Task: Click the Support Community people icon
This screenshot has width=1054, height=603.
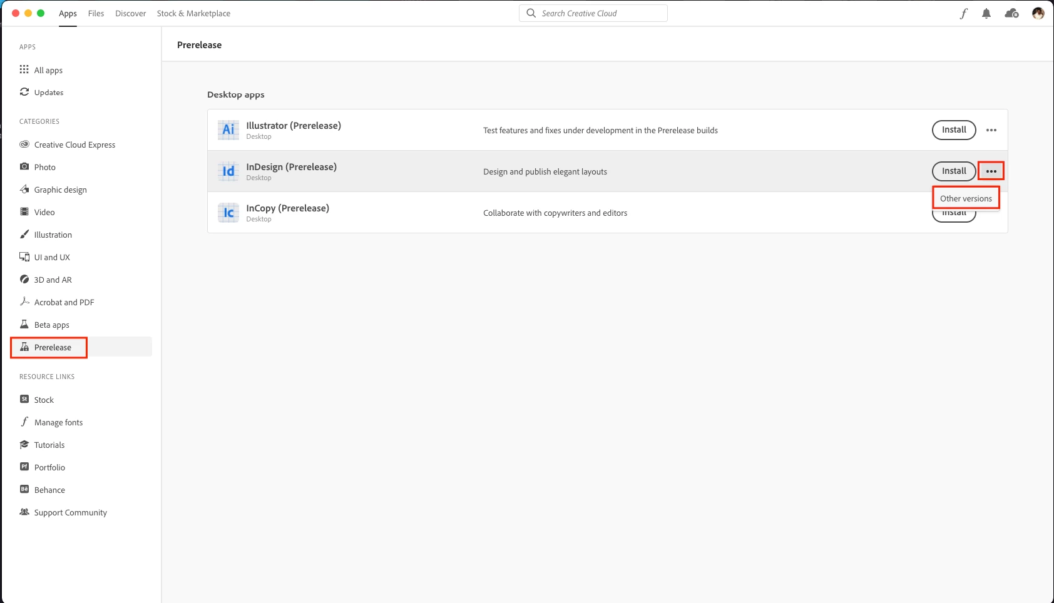Action: [24, 512]
